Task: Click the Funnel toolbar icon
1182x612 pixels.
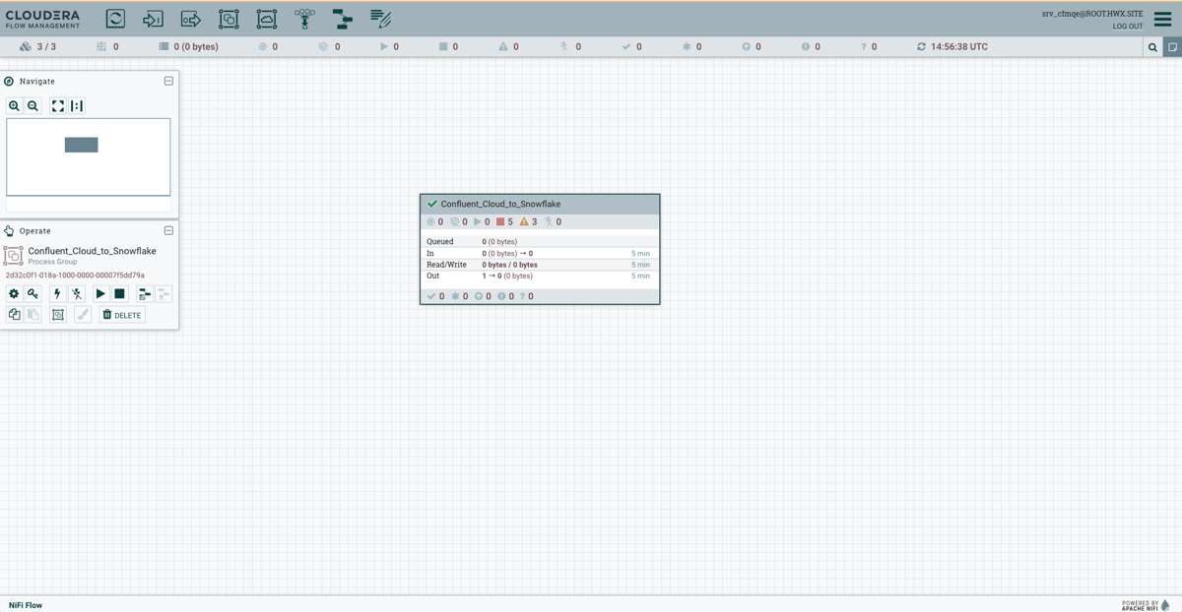Action: click(x=304, y=19)
